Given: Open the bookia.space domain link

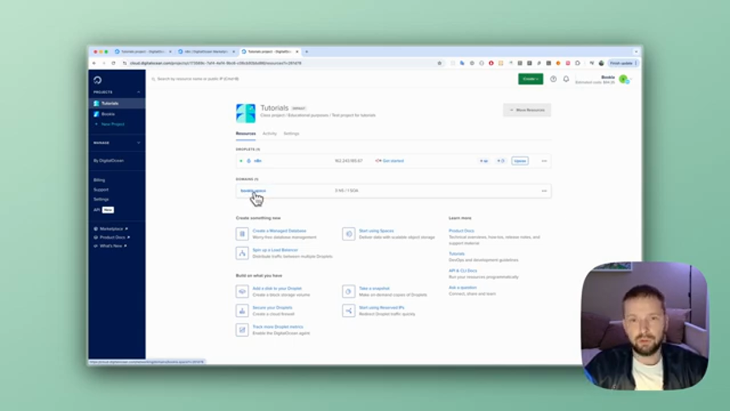Looking at the screenshot, I should (x=253, y=191).
